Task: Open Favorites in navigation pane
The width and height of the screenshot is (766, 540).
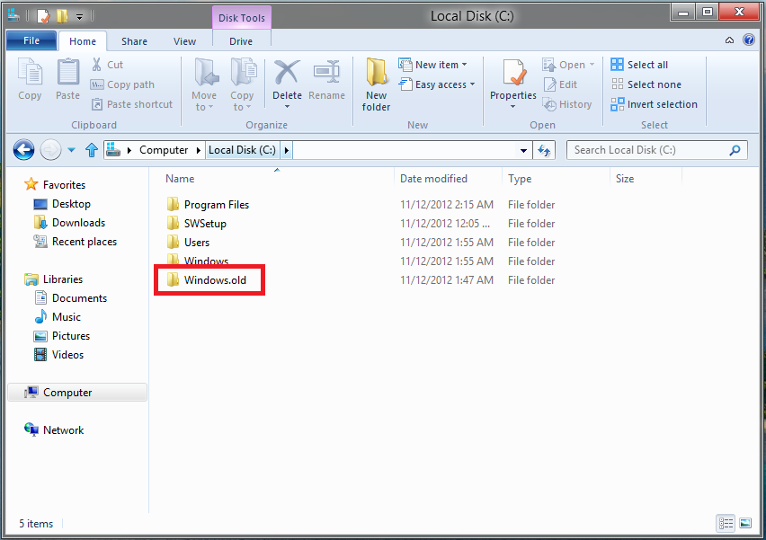Action: click(55, 185)
